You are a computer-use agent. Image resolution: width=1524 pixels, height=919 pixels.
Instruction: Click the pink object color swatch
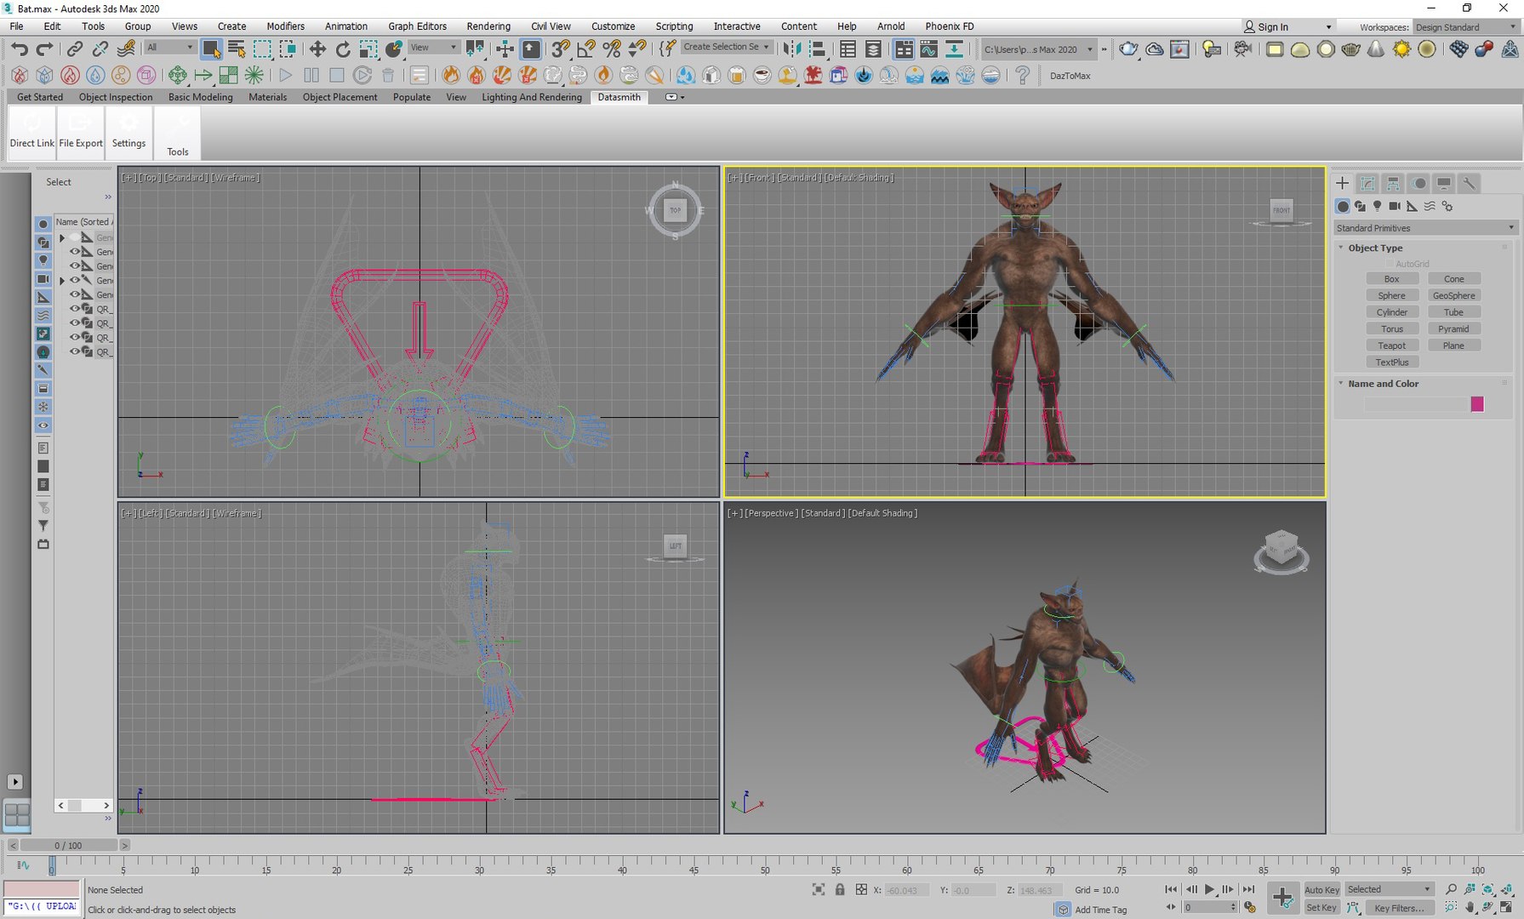(x=1477, y=404)
